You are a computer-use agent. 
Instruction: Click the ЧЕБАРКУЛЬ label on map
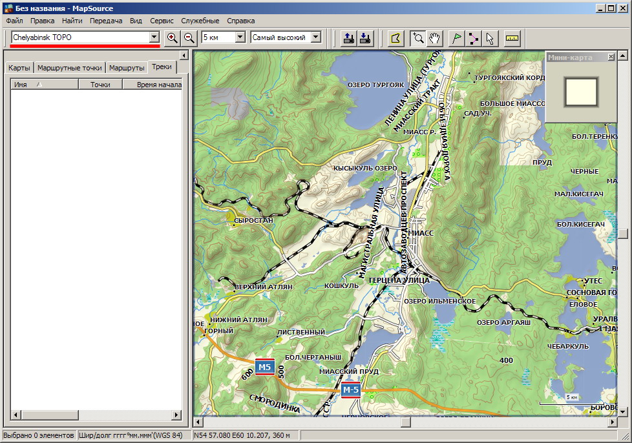[568, 346]
